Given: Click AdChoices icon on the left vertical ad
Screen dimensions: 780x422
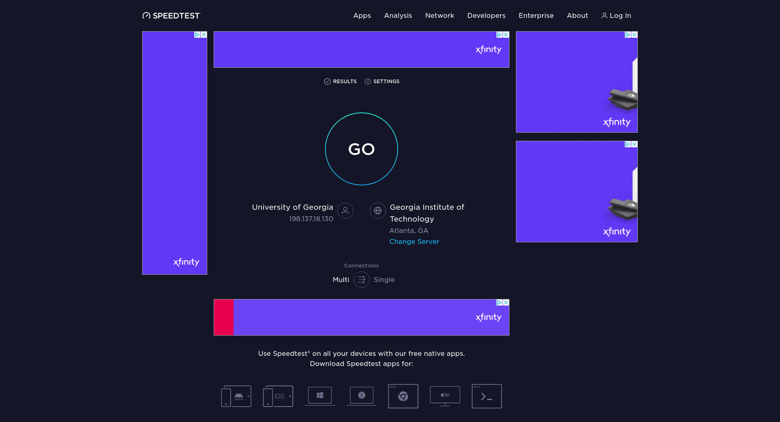Looking at the screenshot, I should click(x=197, y=35).
